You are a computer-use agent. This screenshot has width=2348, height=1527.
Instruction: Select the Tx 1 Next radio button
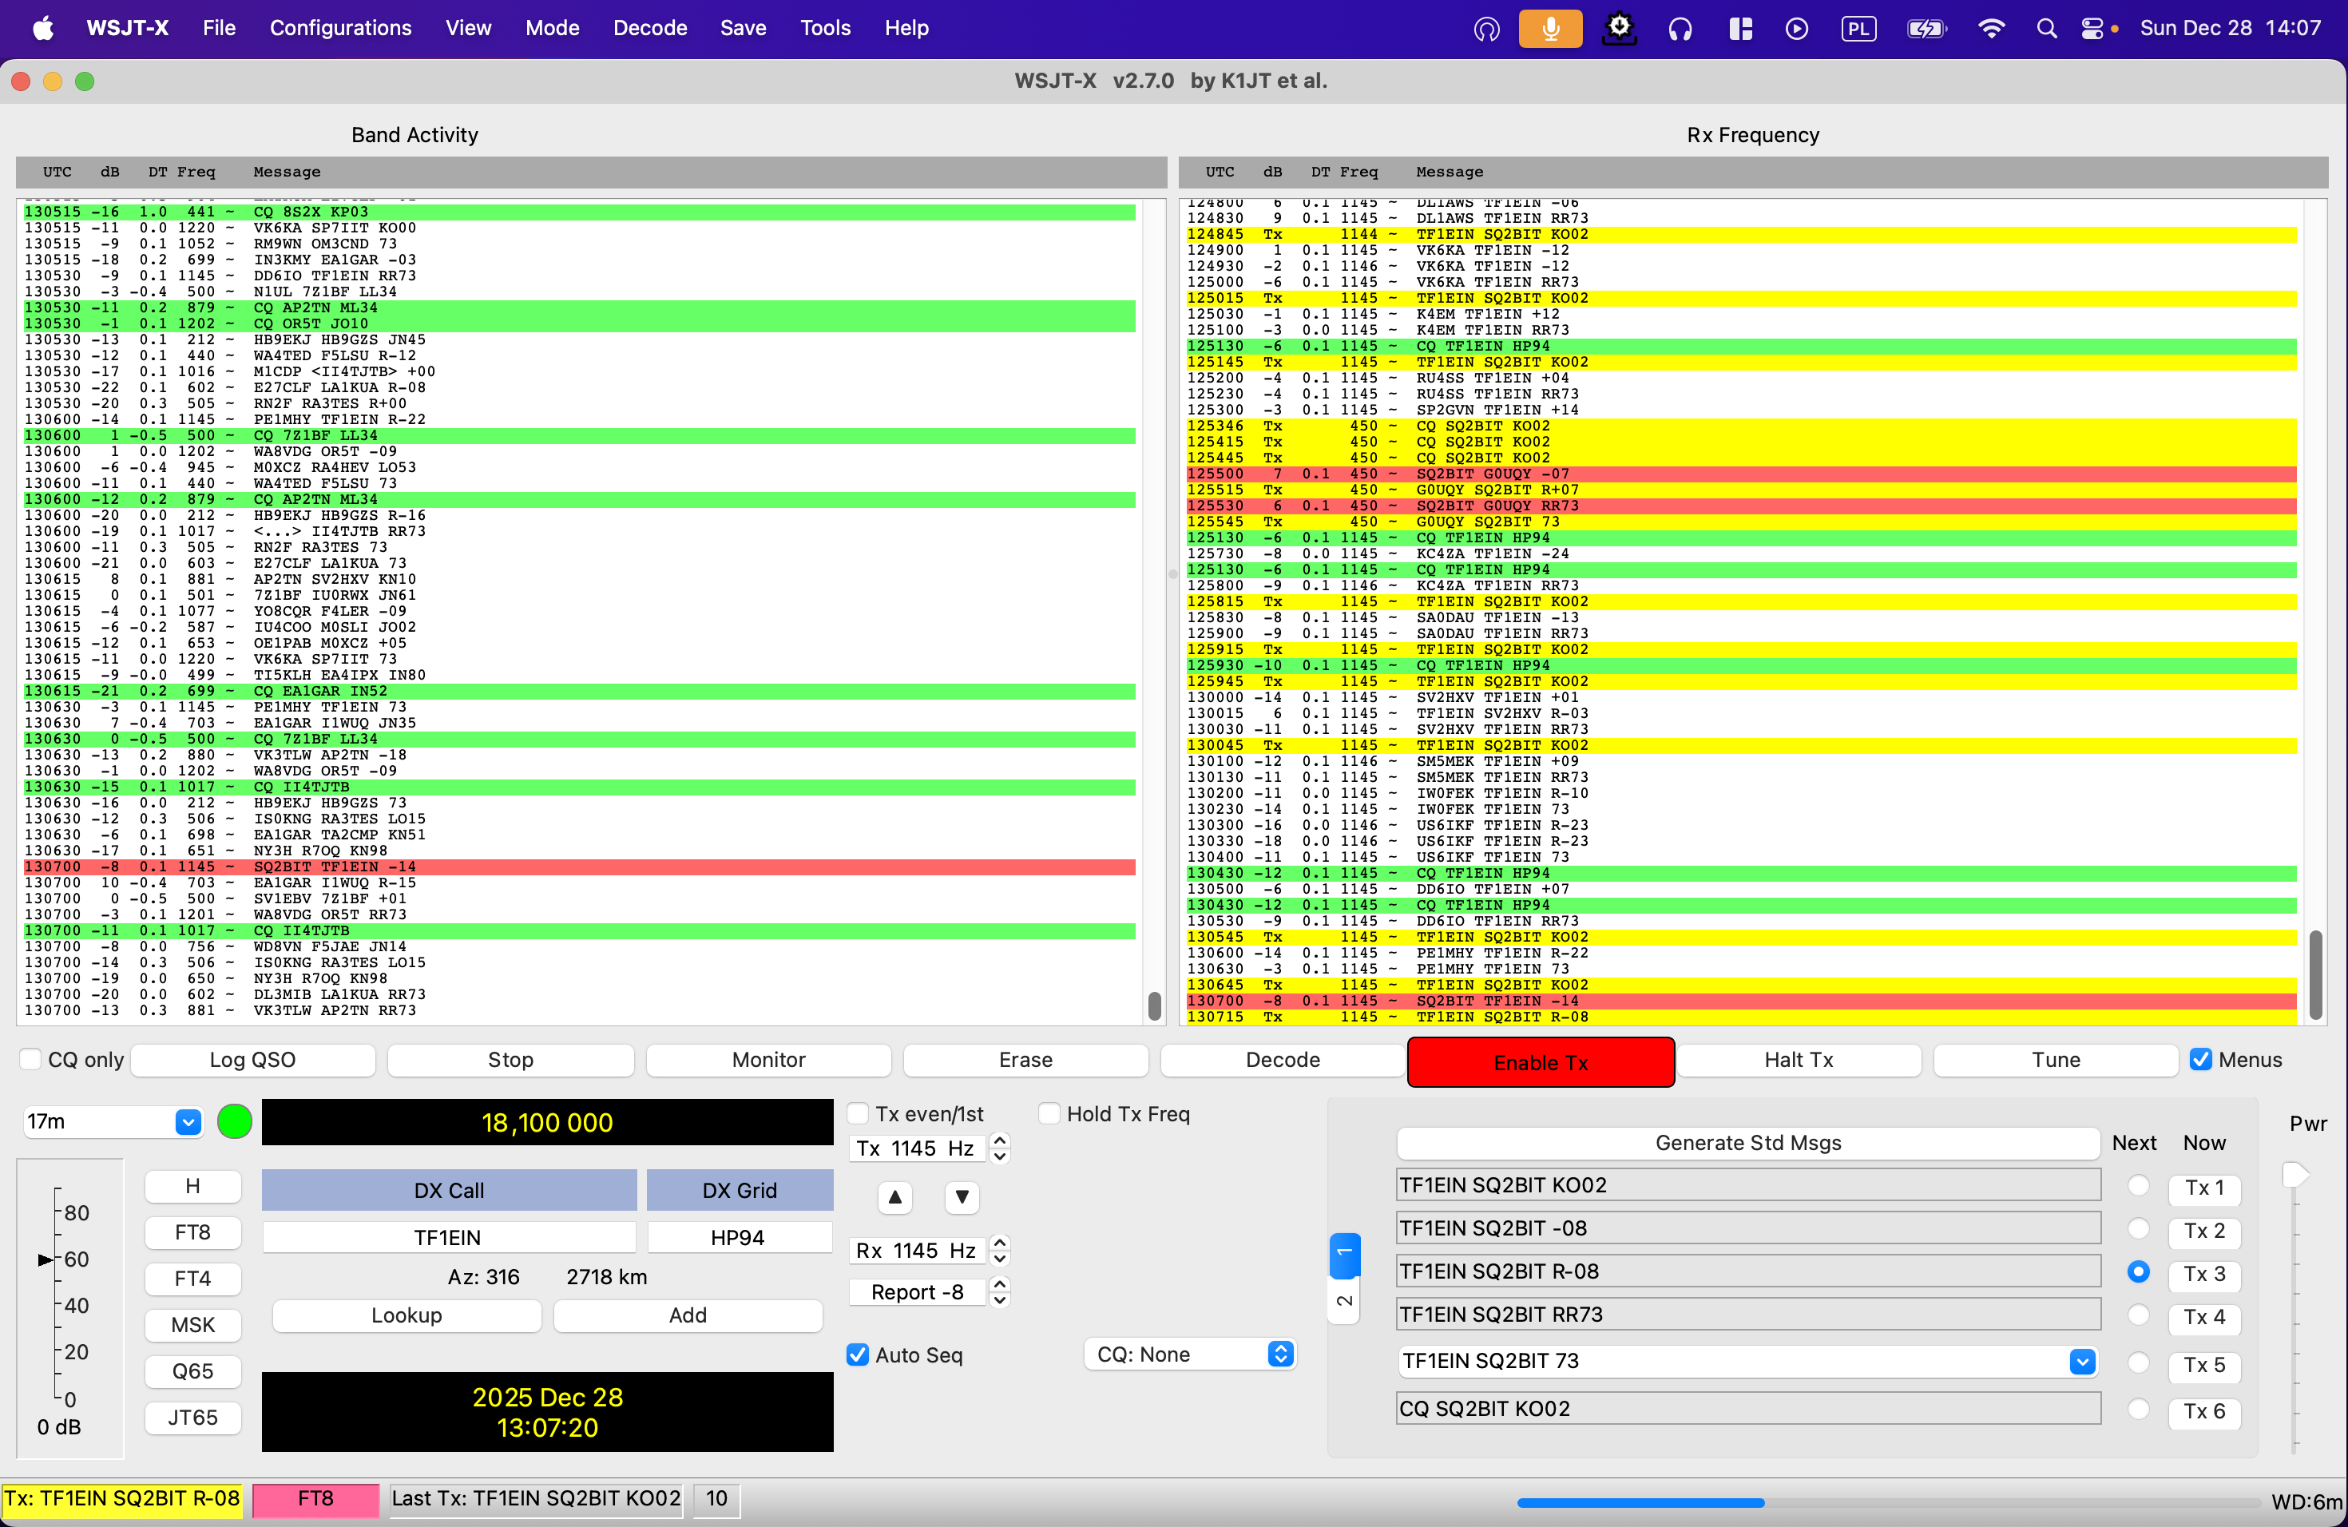coord(2138,1186)
